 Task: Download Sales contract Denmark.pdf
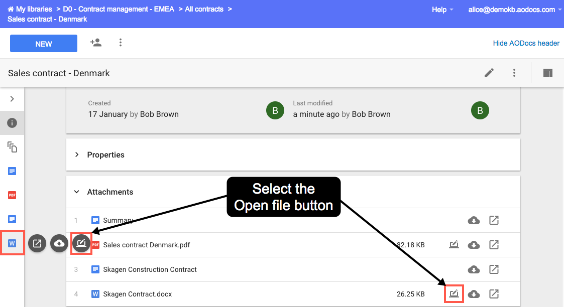(474, 245)
